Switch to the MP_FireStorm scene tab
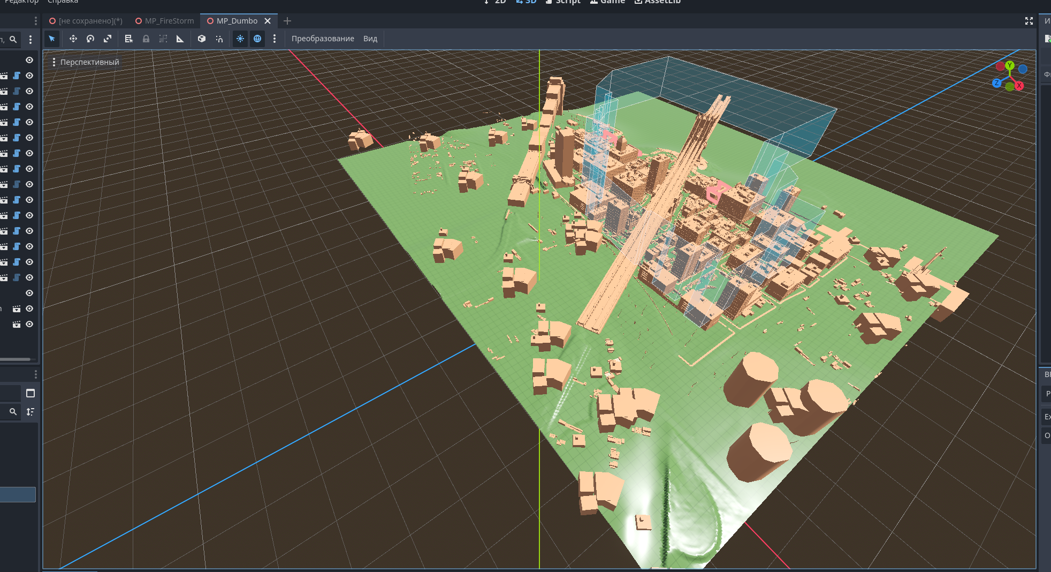Image resolution: width=1051 pixels, height=572 pixels. (x=165, y=21)
